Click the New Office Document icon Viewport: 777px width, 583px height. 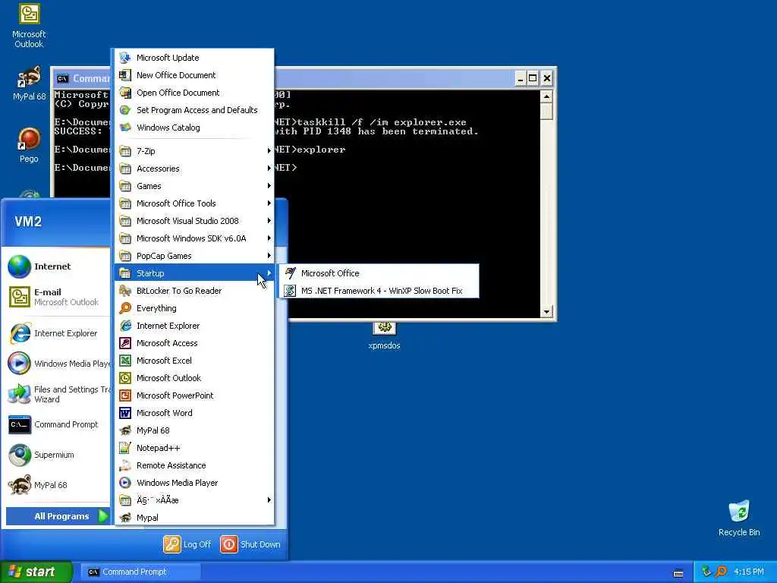(125, 75)
